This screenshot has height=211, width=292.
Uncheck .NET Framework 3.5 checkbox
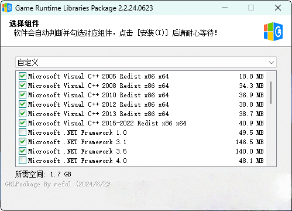point(22,151)
